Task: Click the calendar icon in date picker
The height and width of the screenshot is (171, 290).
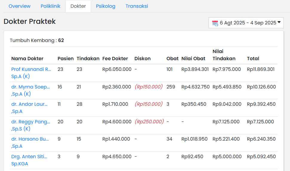Action: click(215, 23)
